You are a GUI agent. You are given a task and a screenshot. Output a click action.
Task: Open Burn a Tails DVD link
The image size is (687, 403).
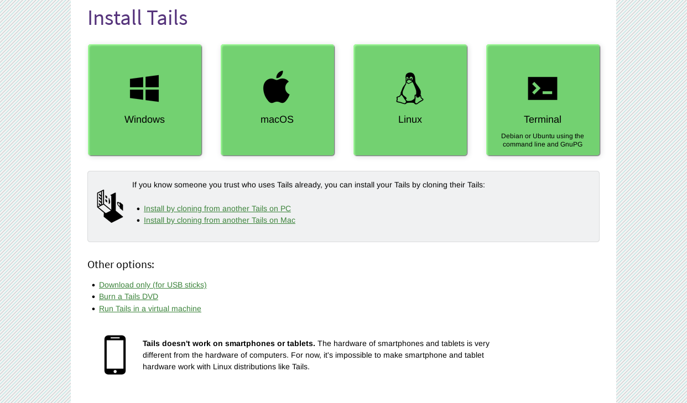128,296
